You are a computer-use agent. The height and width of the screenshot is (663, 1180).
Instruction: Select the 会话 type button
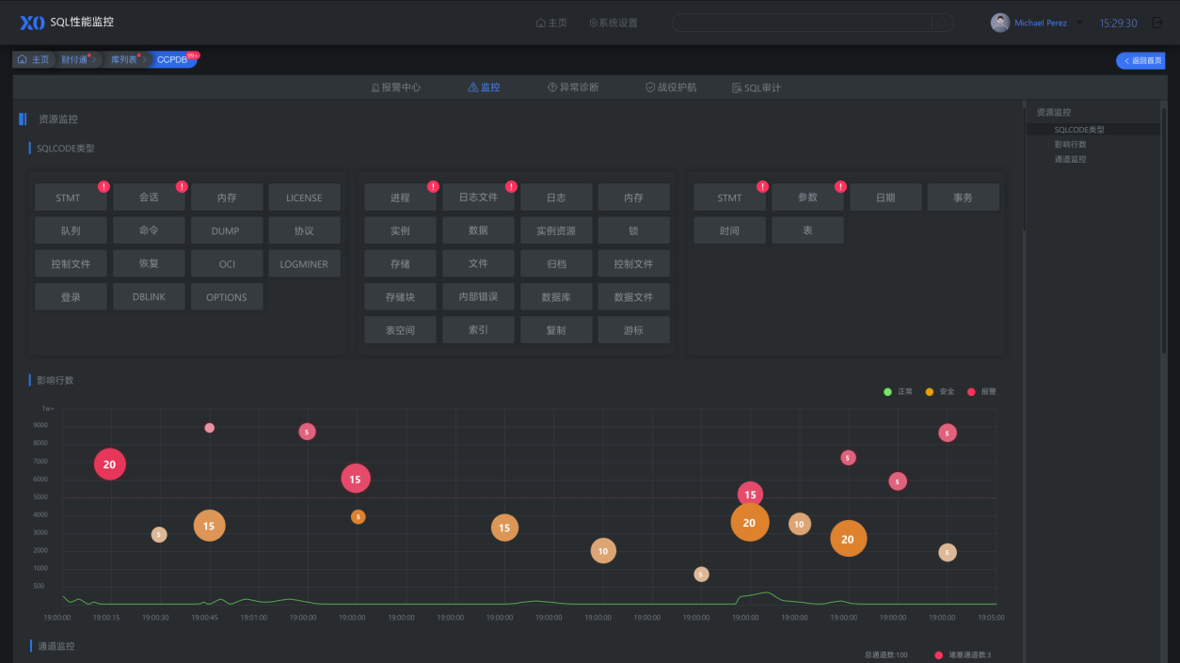[149, 197]
